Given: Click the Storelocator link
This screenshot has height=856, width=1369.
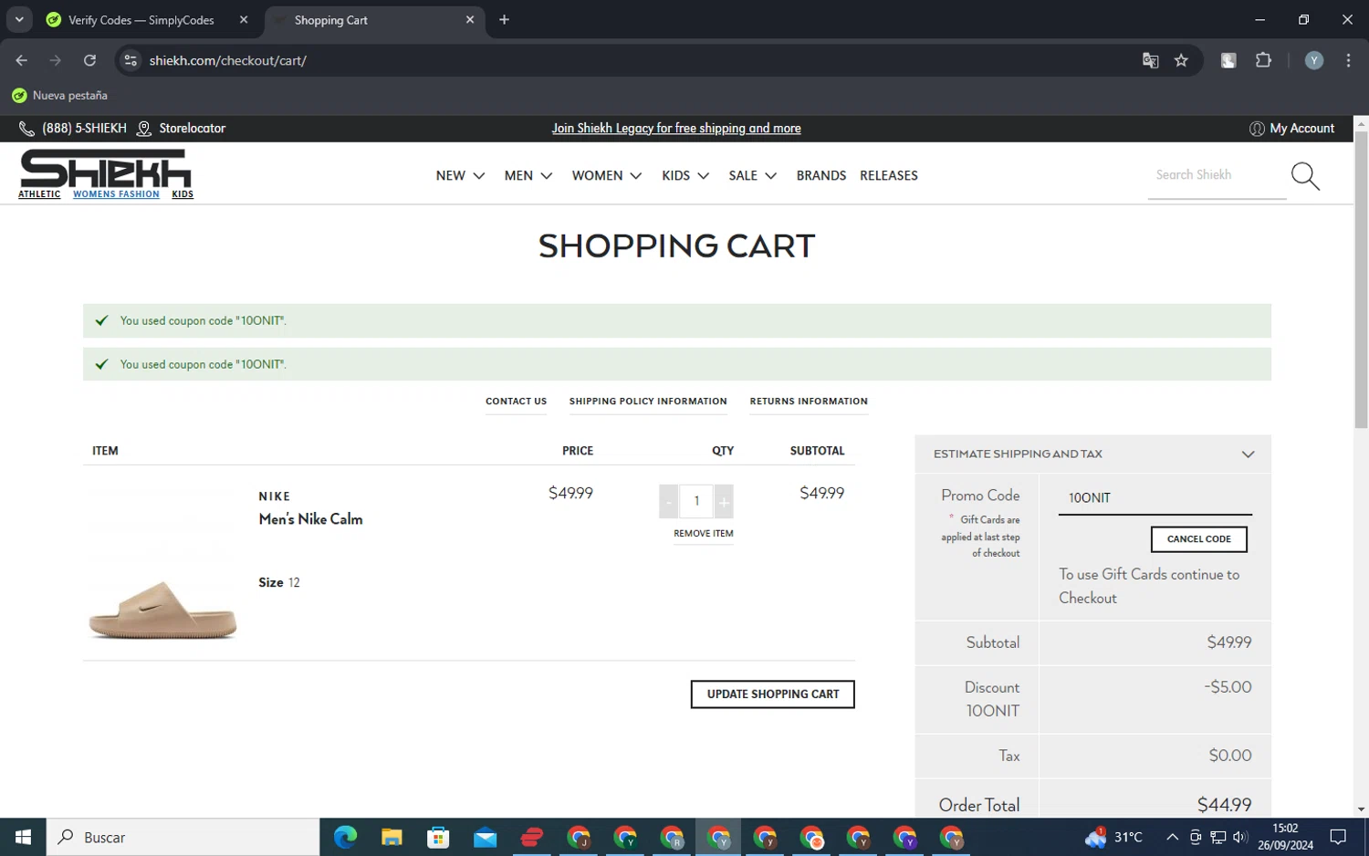Looking at the screenshot, I should tap(181, 129).
